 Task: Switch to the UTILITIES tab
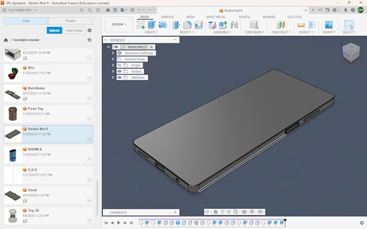pyautogui.click(x=295, y=17)
